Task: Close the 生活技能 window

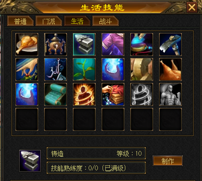Action: 192,7
